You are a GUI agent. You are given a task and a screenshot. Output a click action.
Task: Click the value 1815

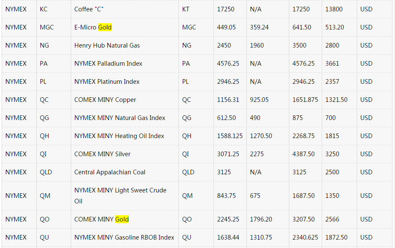332,136
